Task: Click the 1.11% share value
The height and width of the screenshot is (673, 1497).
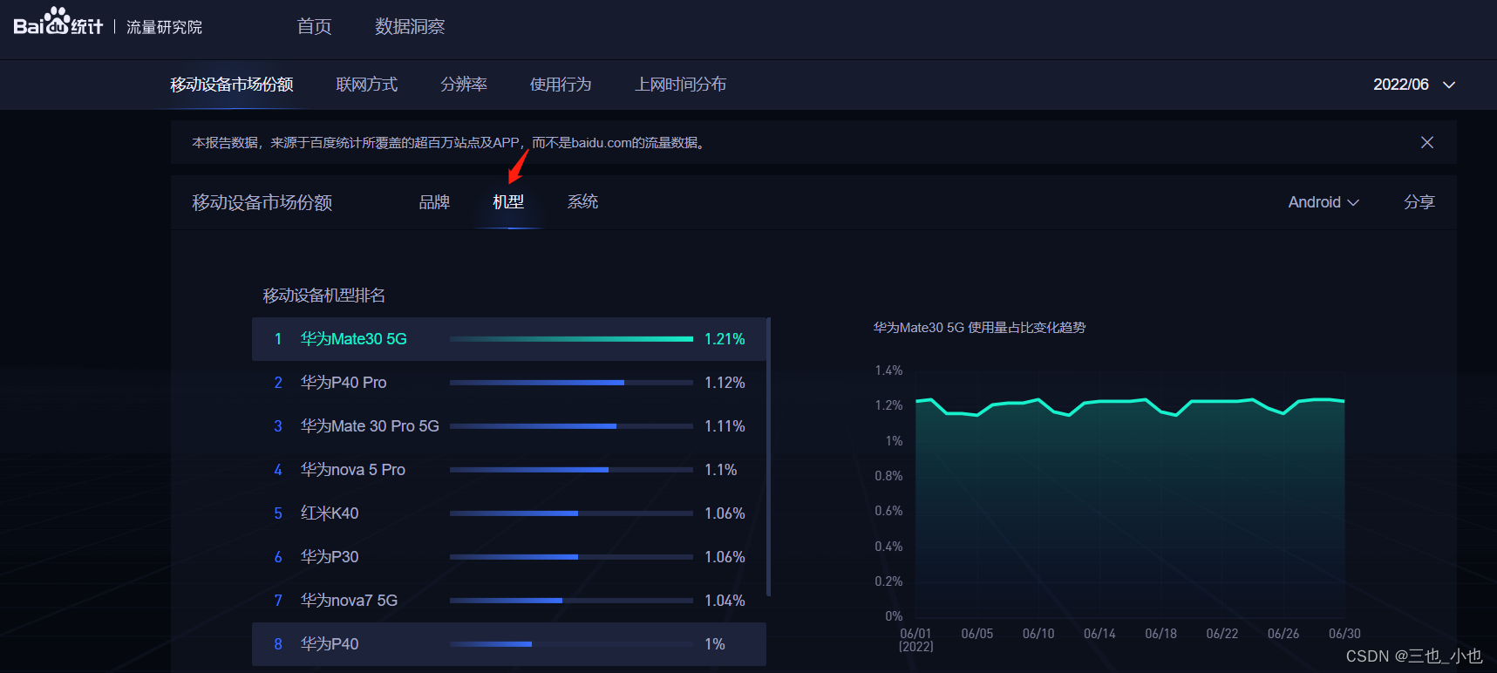Action: pos(725,426)
